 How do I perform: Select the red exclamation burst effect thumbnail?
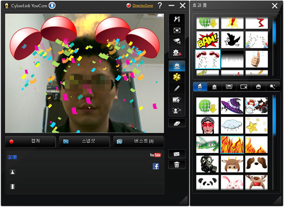232,23
